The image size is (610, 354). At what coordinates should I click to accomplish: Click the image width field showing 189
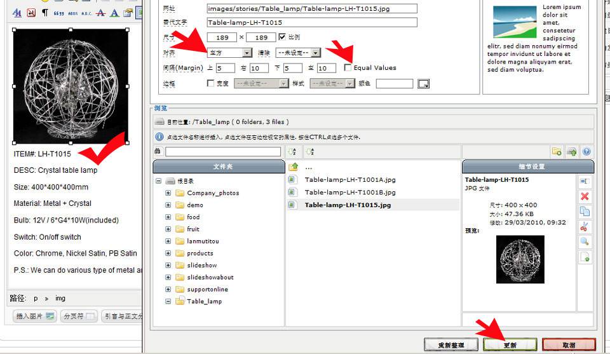click(222, 37)
